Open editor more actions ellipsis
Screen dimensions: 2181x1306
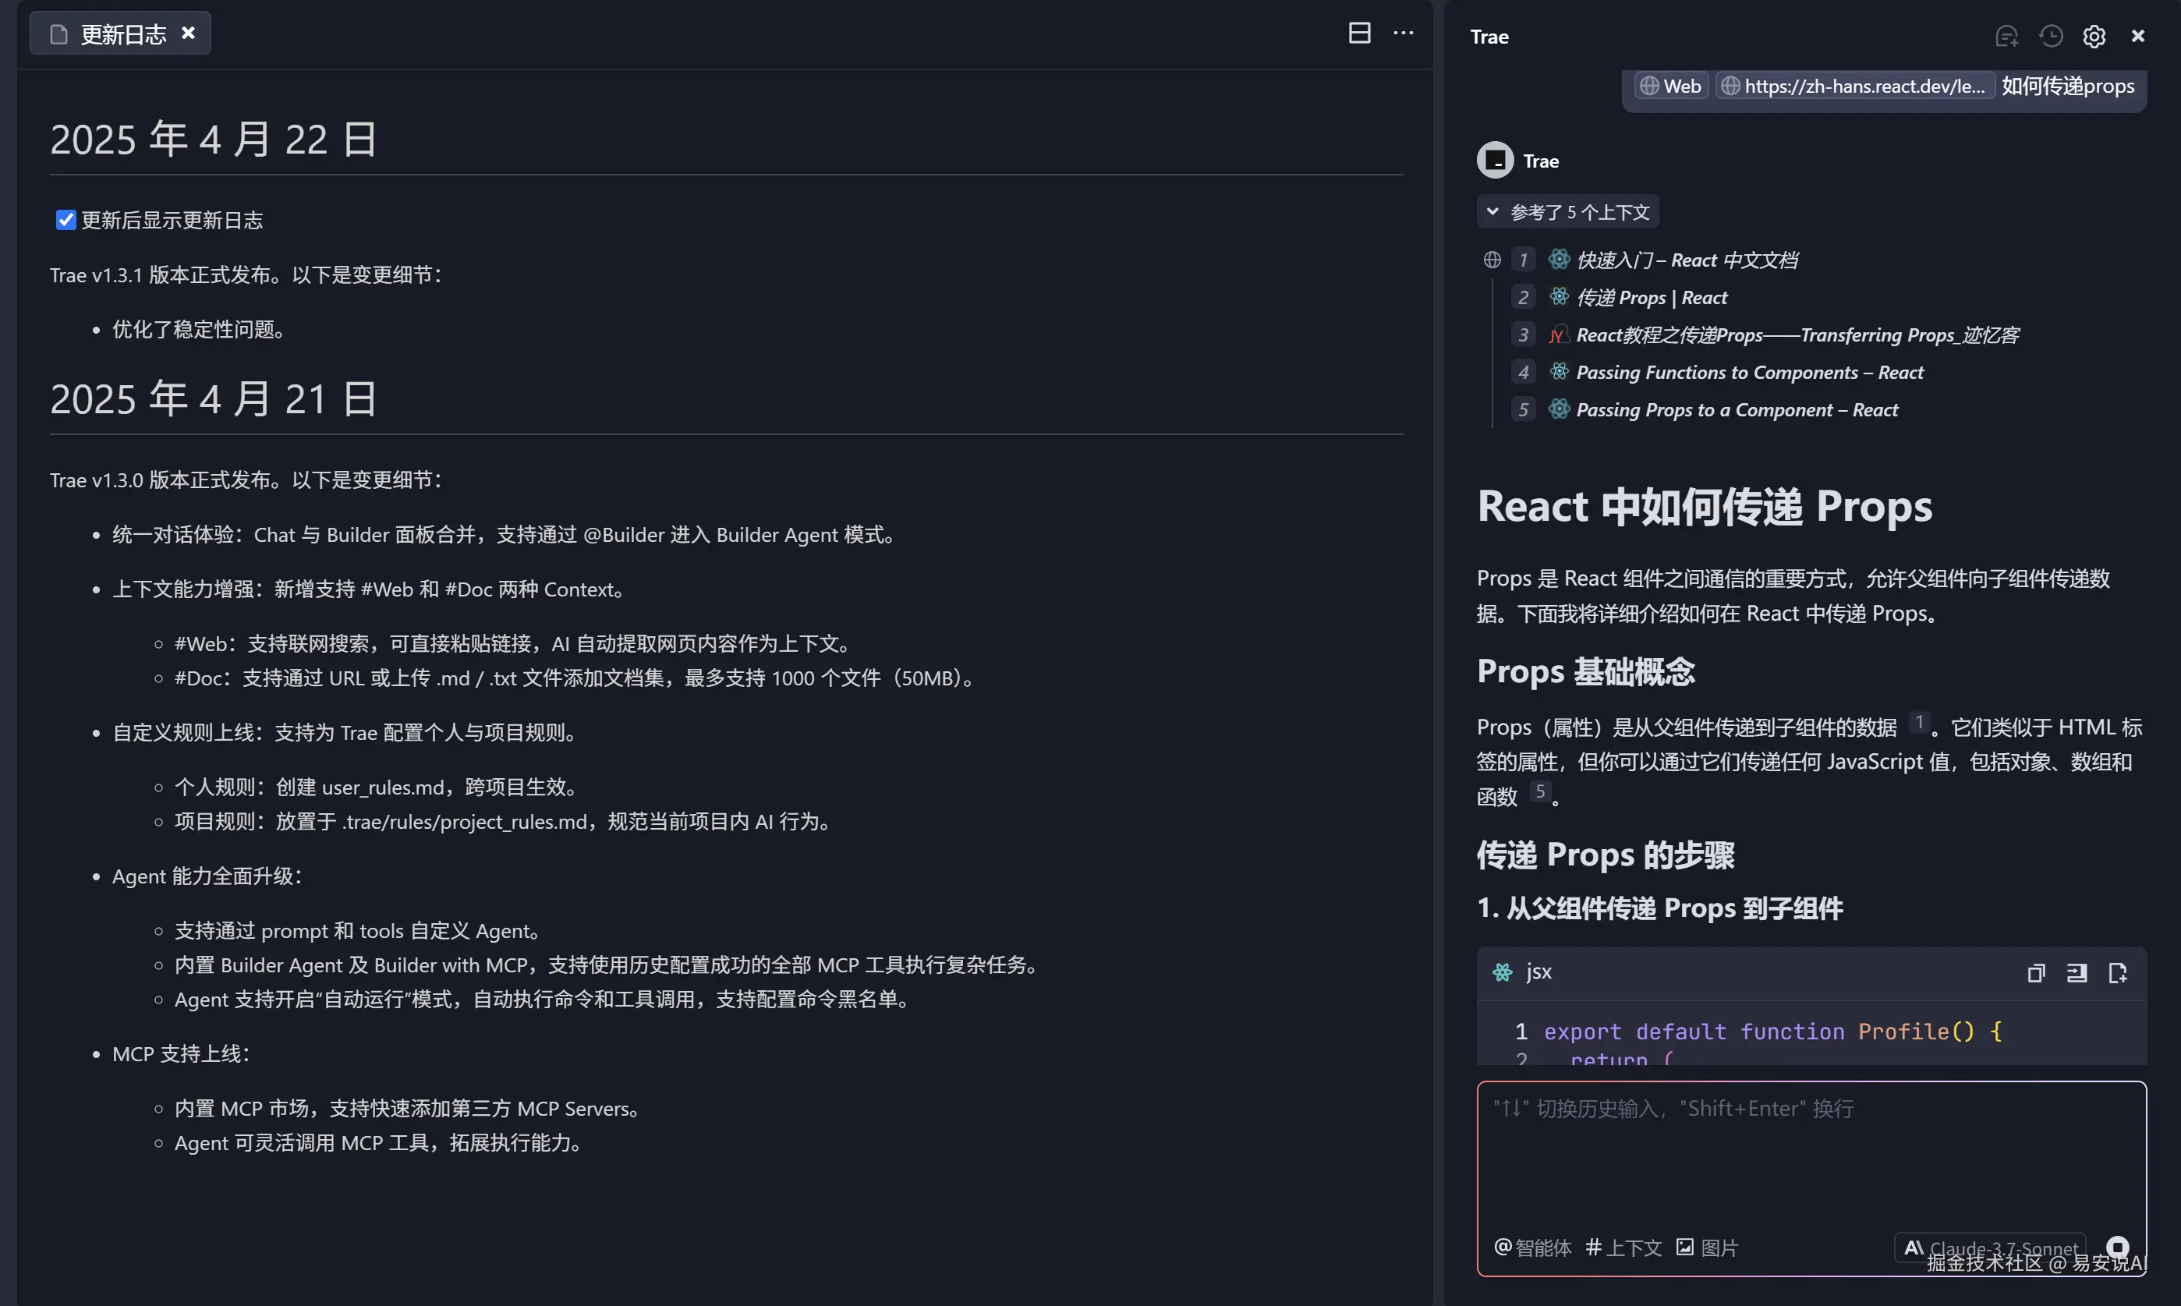1403,34
